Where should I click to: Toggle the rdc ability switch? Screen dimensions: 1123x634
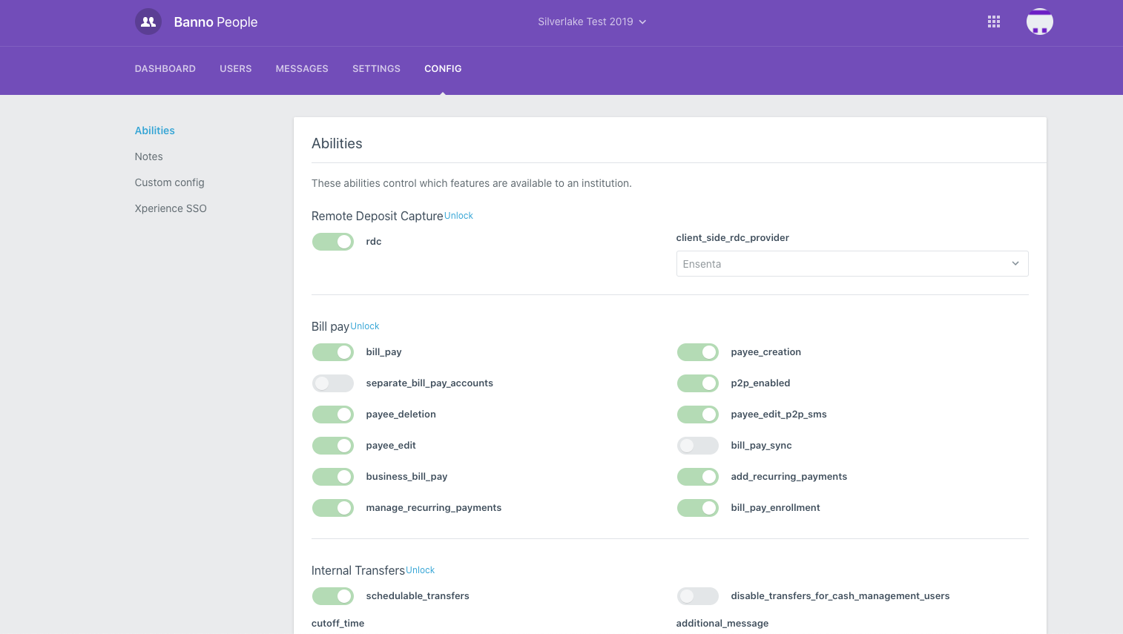coord(333,242)
